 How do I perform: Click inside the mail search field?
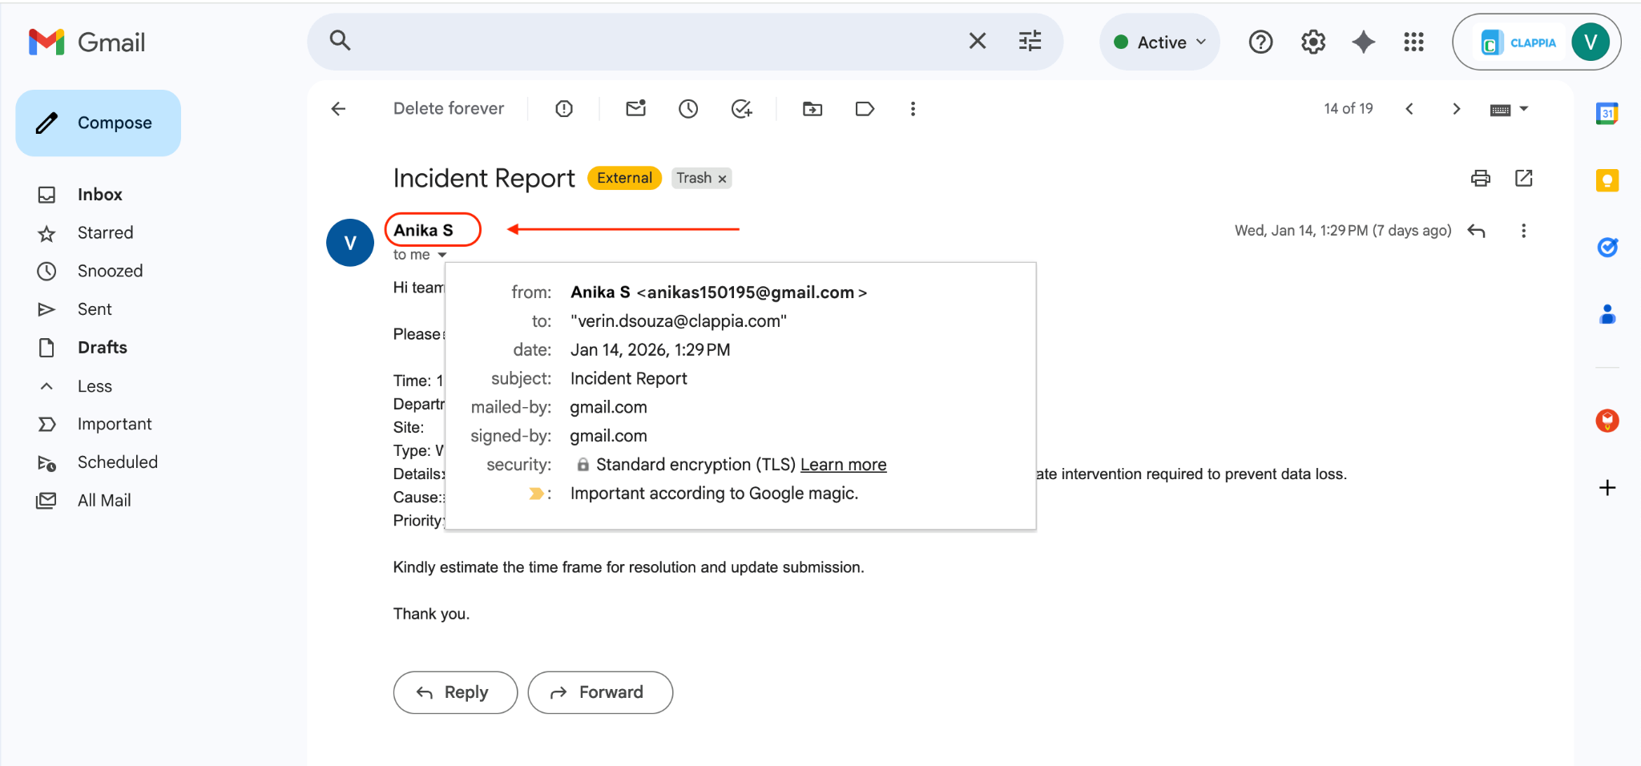tap(641, 41)
